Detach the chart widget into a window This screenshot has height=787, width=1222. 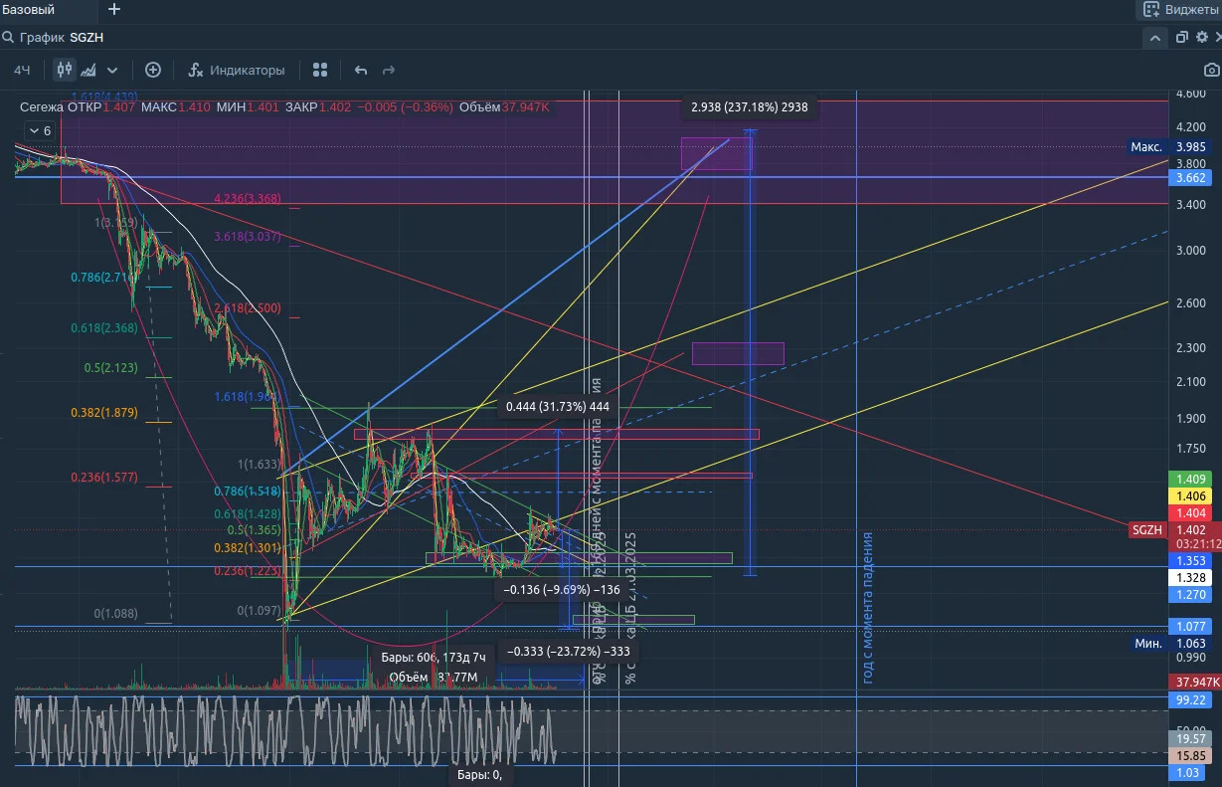1182,38
